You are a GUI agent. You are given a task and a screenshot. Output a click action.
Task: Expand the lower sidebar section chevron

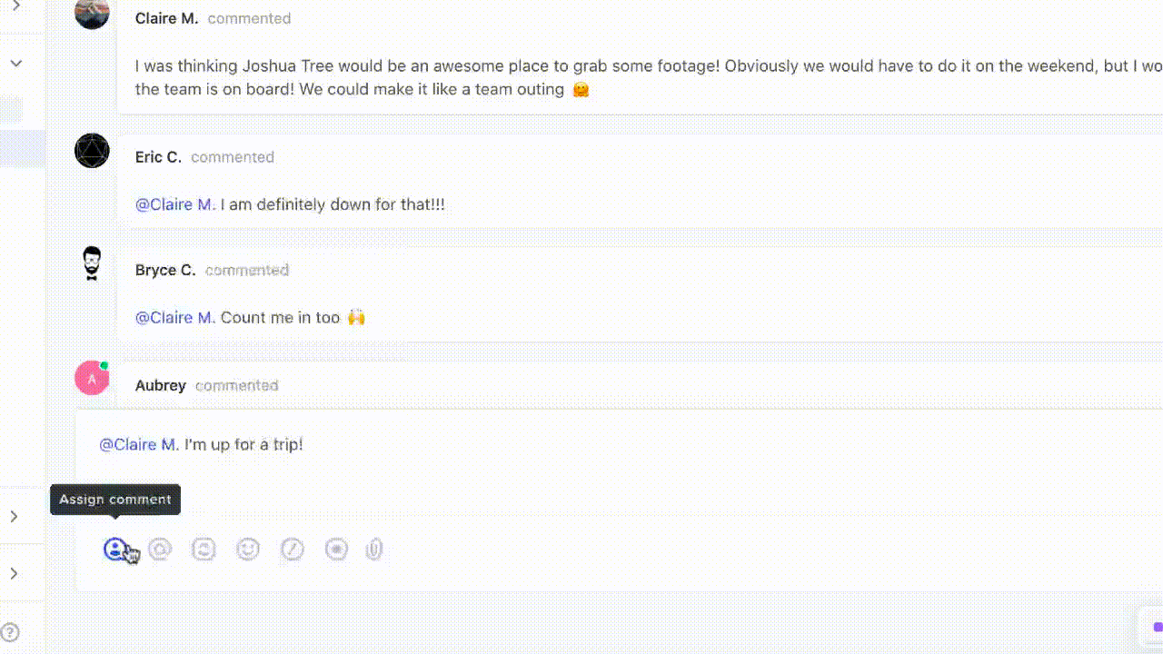tap(13, 516)
